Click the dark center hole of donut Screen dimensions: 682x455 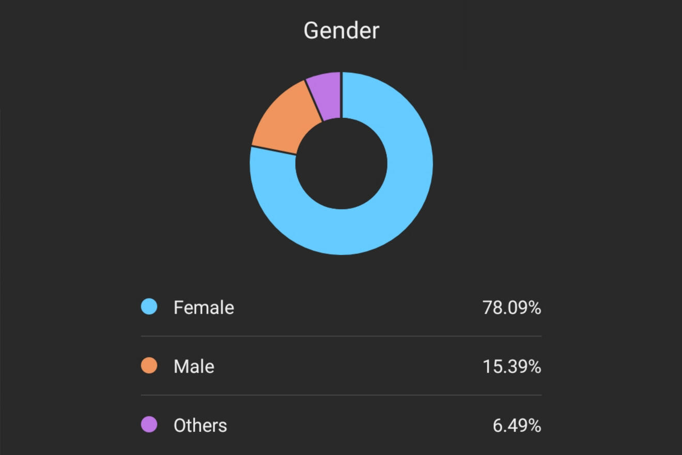[341, 163]
